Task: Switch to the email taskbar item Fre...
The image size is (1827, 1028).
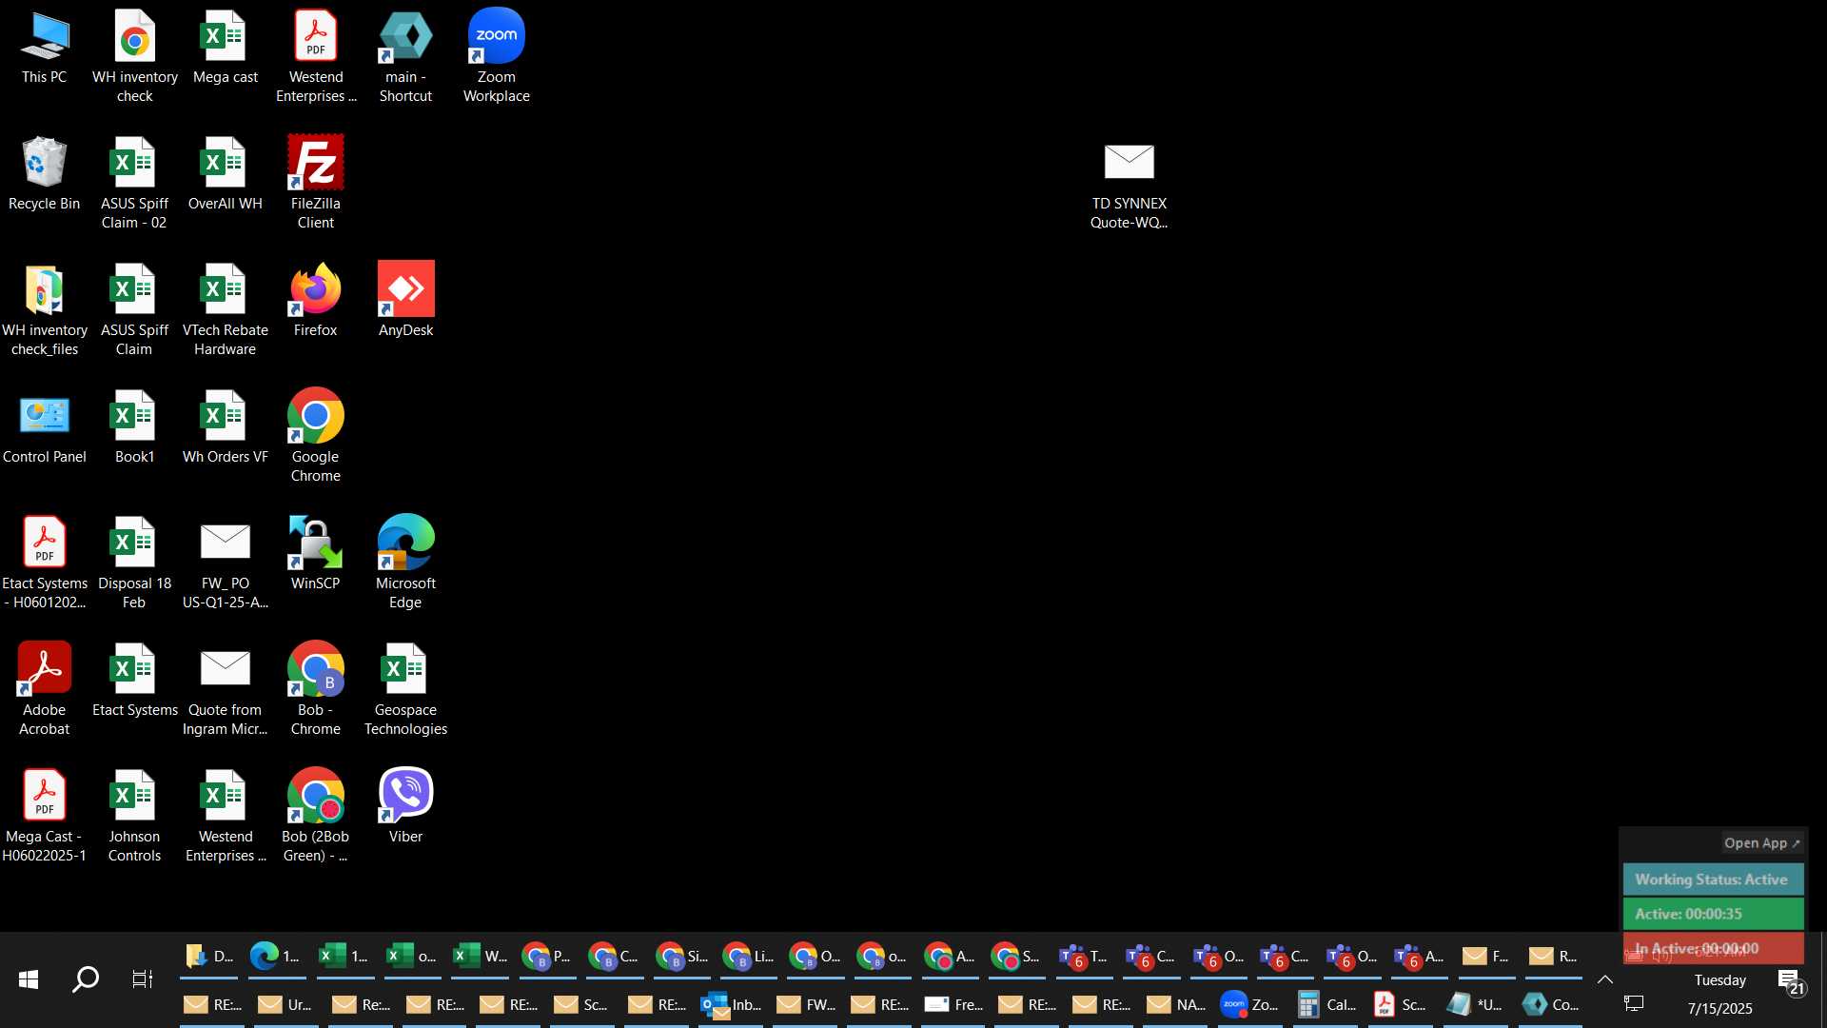Action: click(x=953, y=1005)
